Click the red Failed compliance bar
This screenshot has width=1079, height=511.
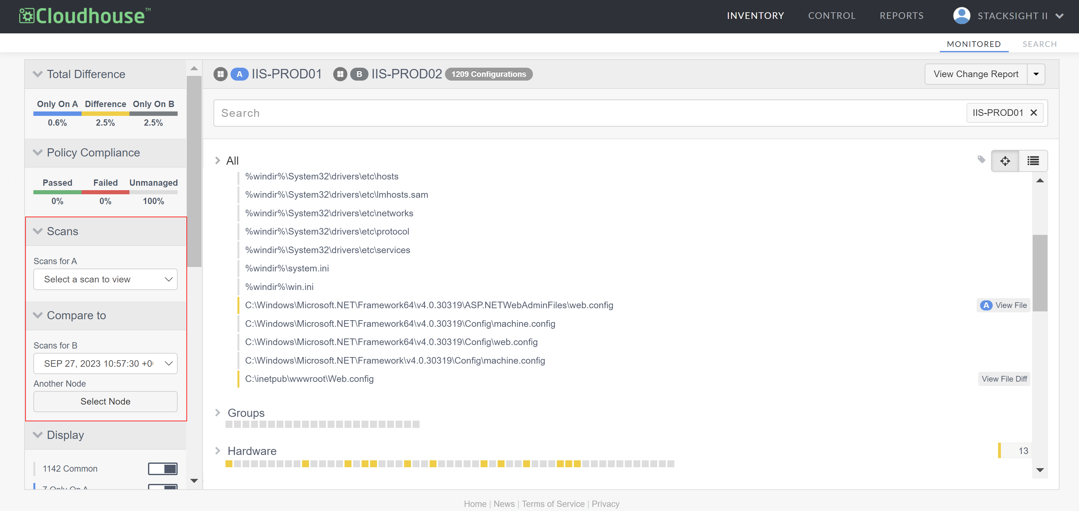coord(106,192)
